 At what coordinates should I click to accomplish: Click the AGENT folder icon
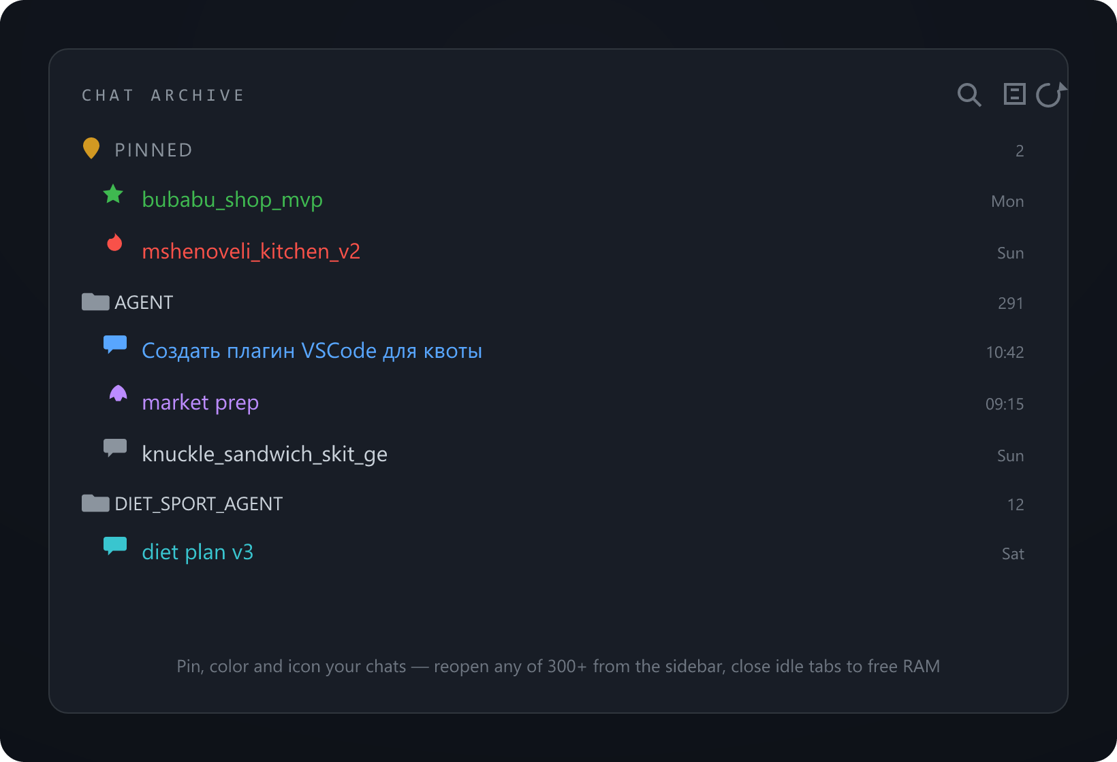[95, 301]
